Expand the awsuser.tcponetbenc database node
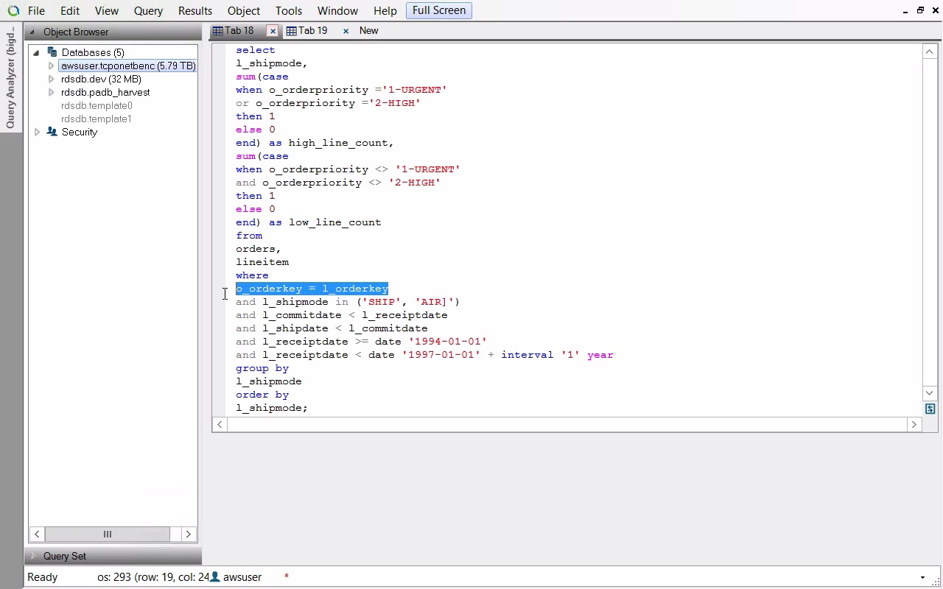The height and width of the screenshot is (589, 943). (x=51, y=66)
